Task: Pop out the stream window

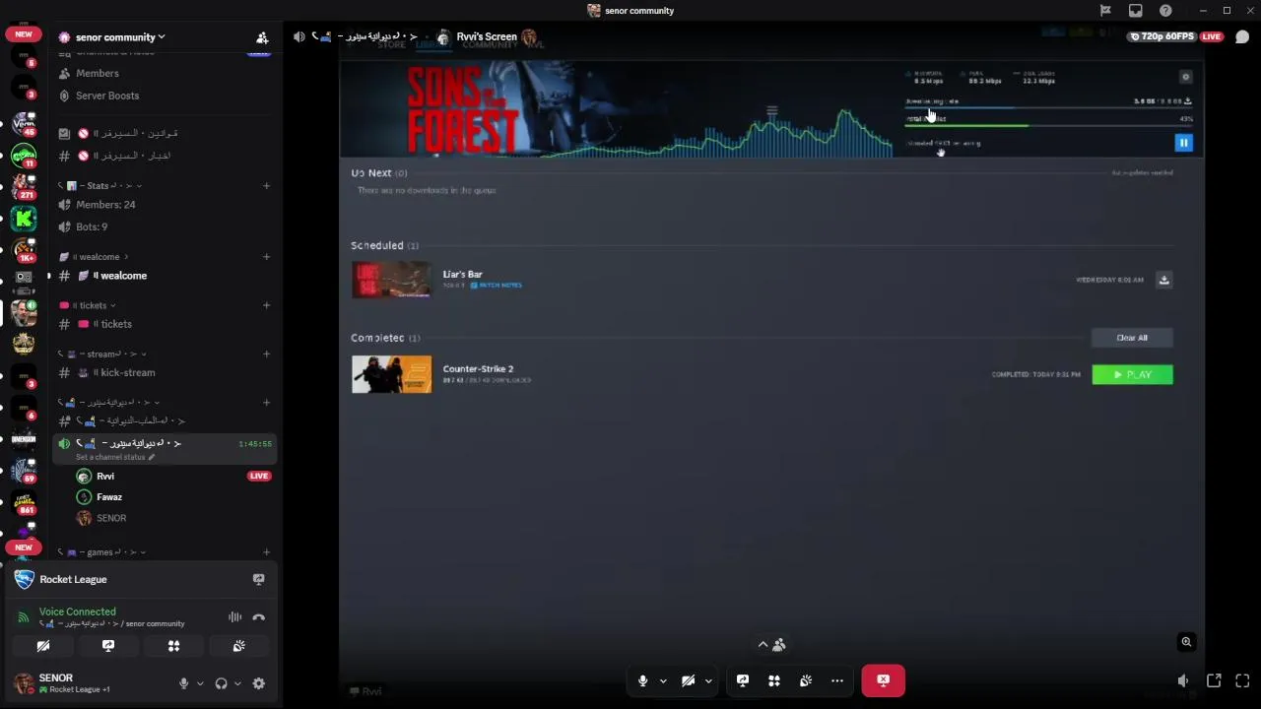Action: [1214, 680]
